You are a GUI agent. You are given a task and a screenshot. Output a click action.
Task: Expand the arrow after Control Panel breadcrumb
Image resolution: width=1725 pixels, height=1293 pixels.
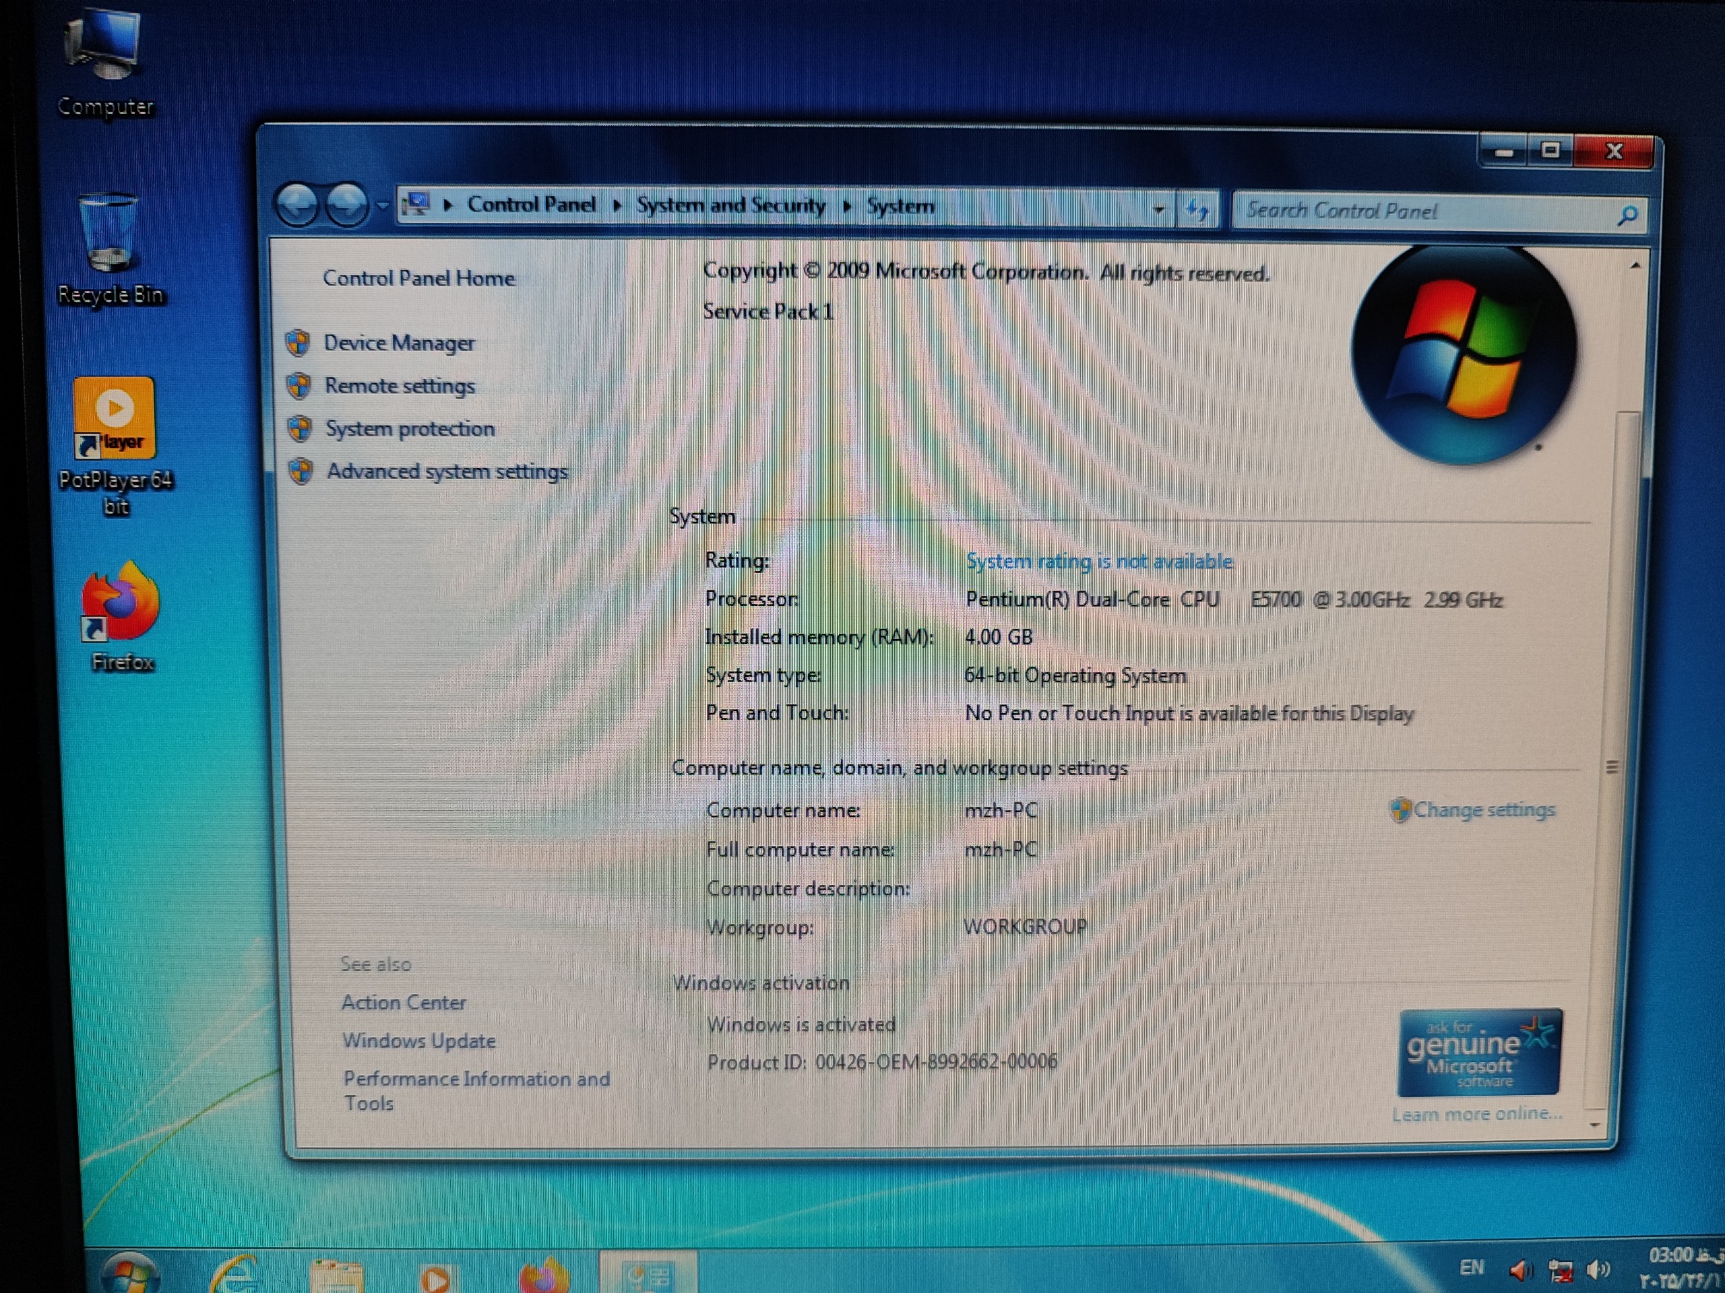617,206
